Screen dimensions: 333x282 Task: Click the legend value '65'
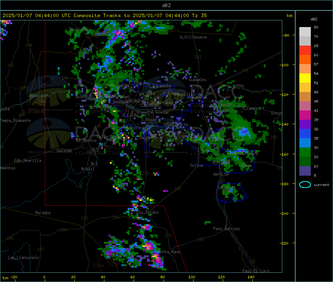tap(316, 46)
